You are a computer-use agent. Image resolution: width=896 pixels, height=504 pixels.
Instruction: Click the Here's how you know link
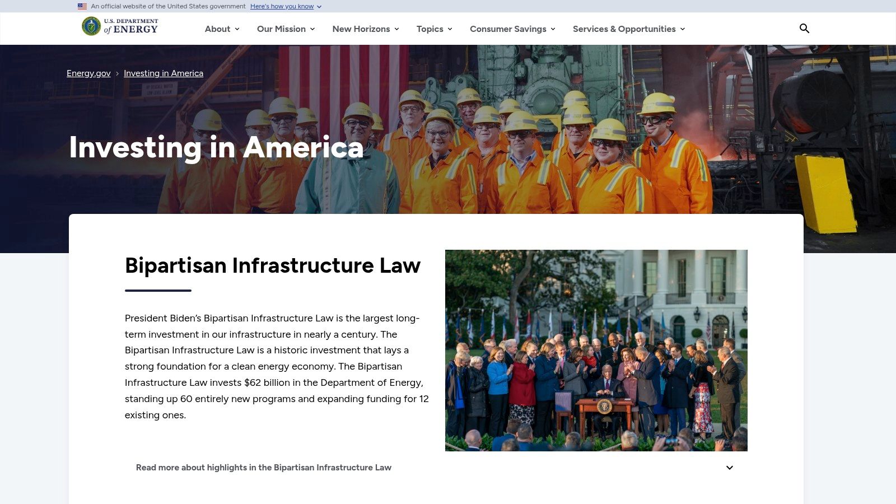click(282, 6)
